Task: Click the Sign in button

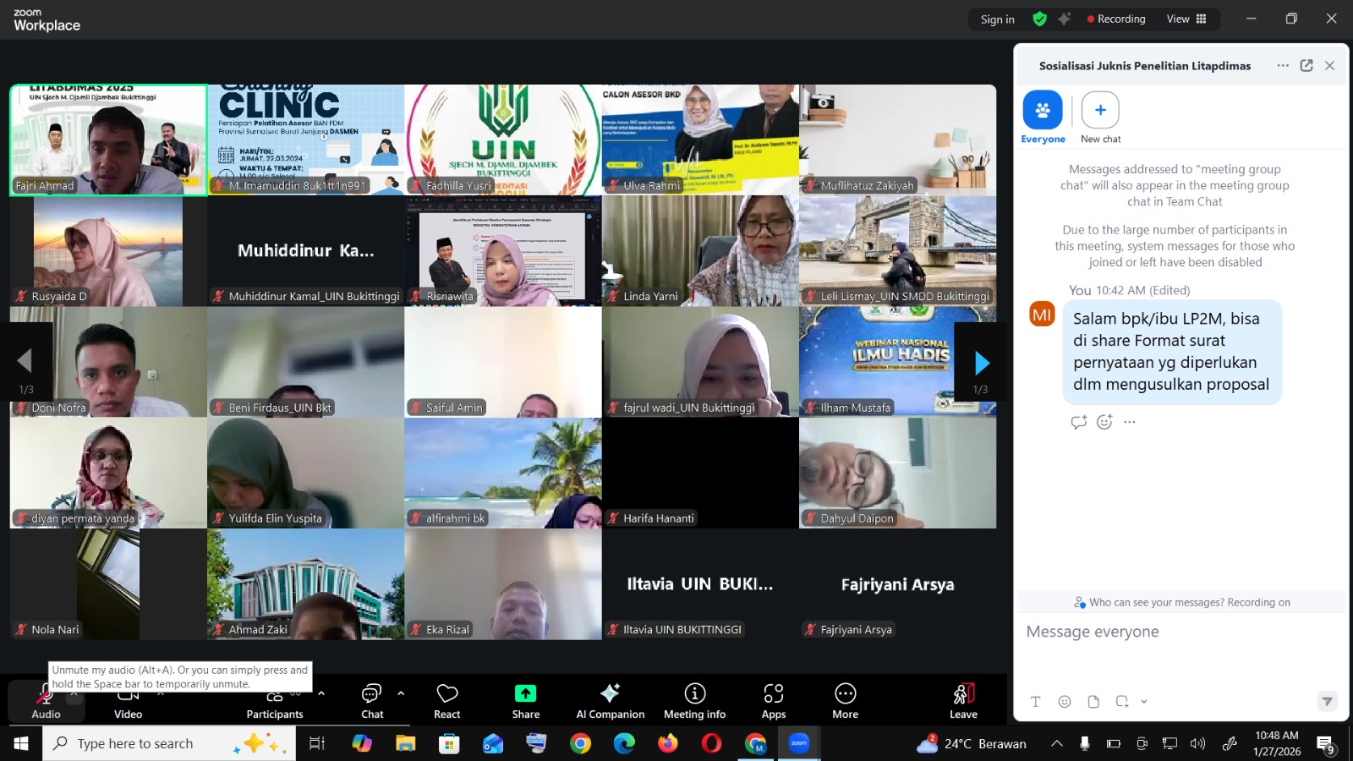Action: pos(997,19)
